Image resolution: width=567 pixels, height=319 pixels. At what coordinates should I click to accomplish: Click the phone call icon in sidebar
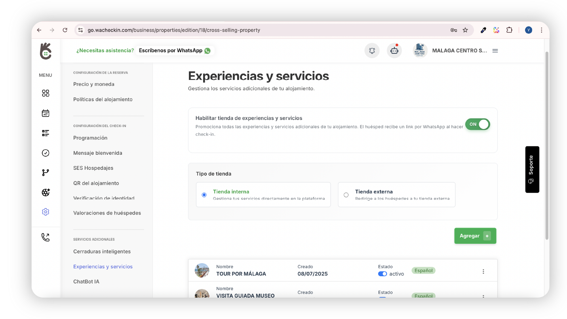tap(46, 237)
